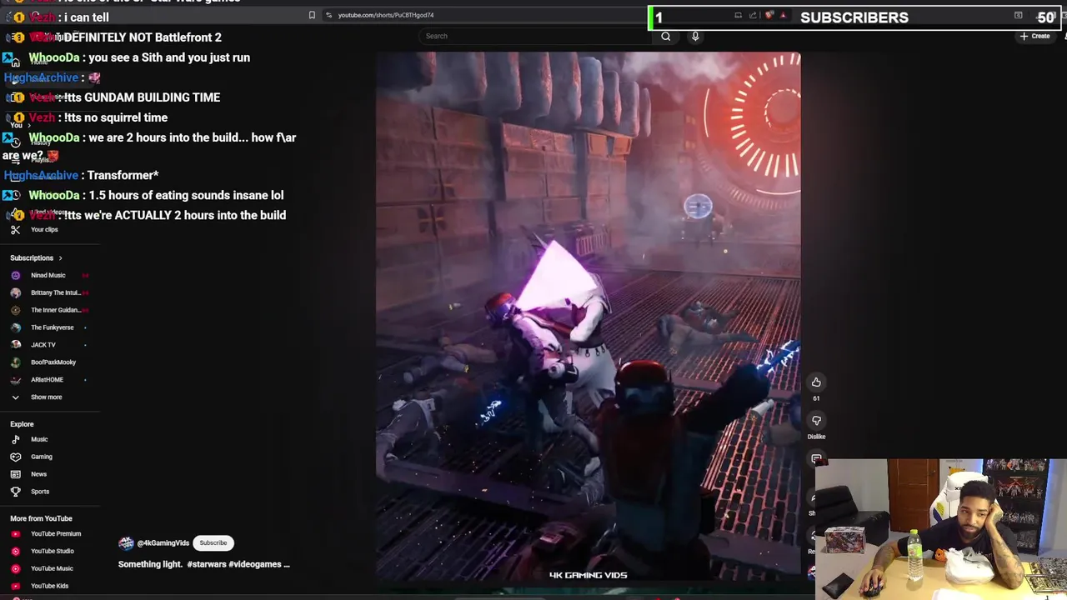This screenshot has height=600, width=1067.
Task: Subscribe to 4kGamingVids
Action: coord(213,542)
